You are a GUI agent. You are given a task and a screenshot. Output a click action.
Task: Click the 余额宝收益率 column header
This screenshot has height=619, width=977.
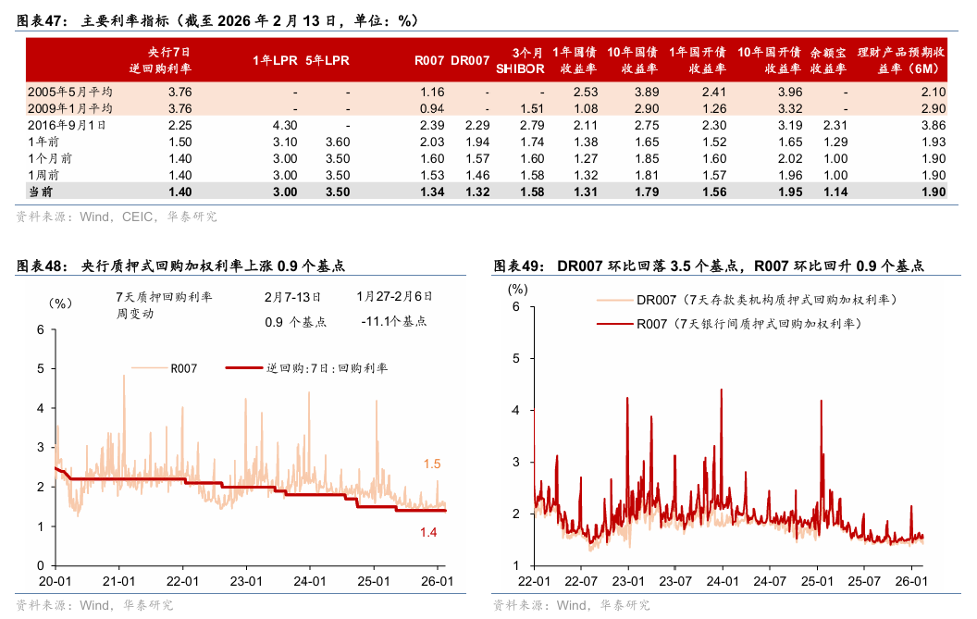point(828,60)
